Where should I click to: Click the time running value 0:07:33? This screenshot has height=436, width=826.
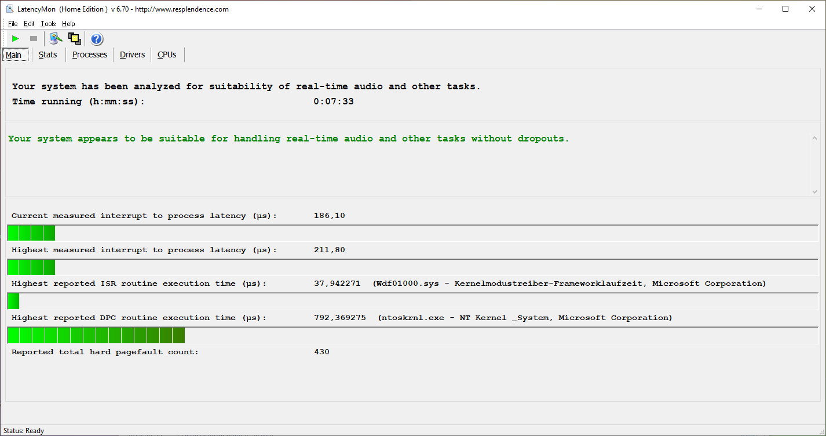(334, 101)
